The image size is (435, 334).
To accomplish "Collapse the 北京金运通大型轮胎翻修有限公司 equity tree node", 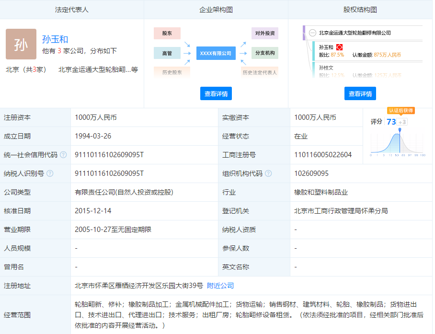I will 313,33.
